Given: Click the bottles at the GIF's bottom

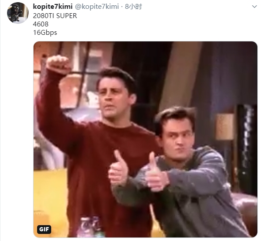Looking at the screenshot, I should [90, 227].
